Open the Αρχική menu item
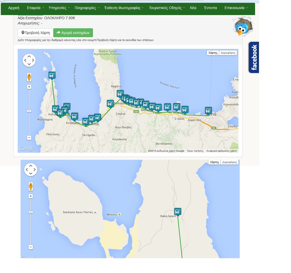 pyautogui.click(x=14, y=8)
